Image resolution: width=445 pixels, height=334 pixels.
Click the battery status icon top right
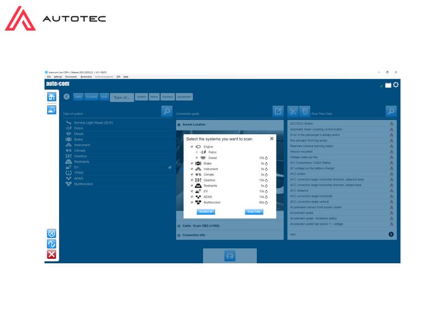pos(388,85)
